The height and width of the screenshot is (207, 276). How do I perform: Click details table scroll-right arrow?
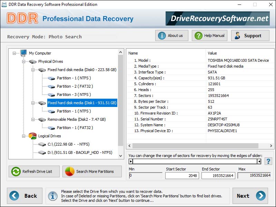(271, 146)
